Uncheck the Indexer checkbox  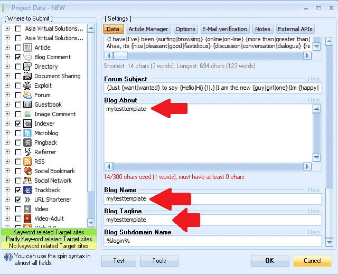[18, 124]
